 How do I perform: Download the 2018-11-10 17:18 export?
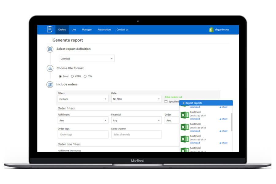195,131
